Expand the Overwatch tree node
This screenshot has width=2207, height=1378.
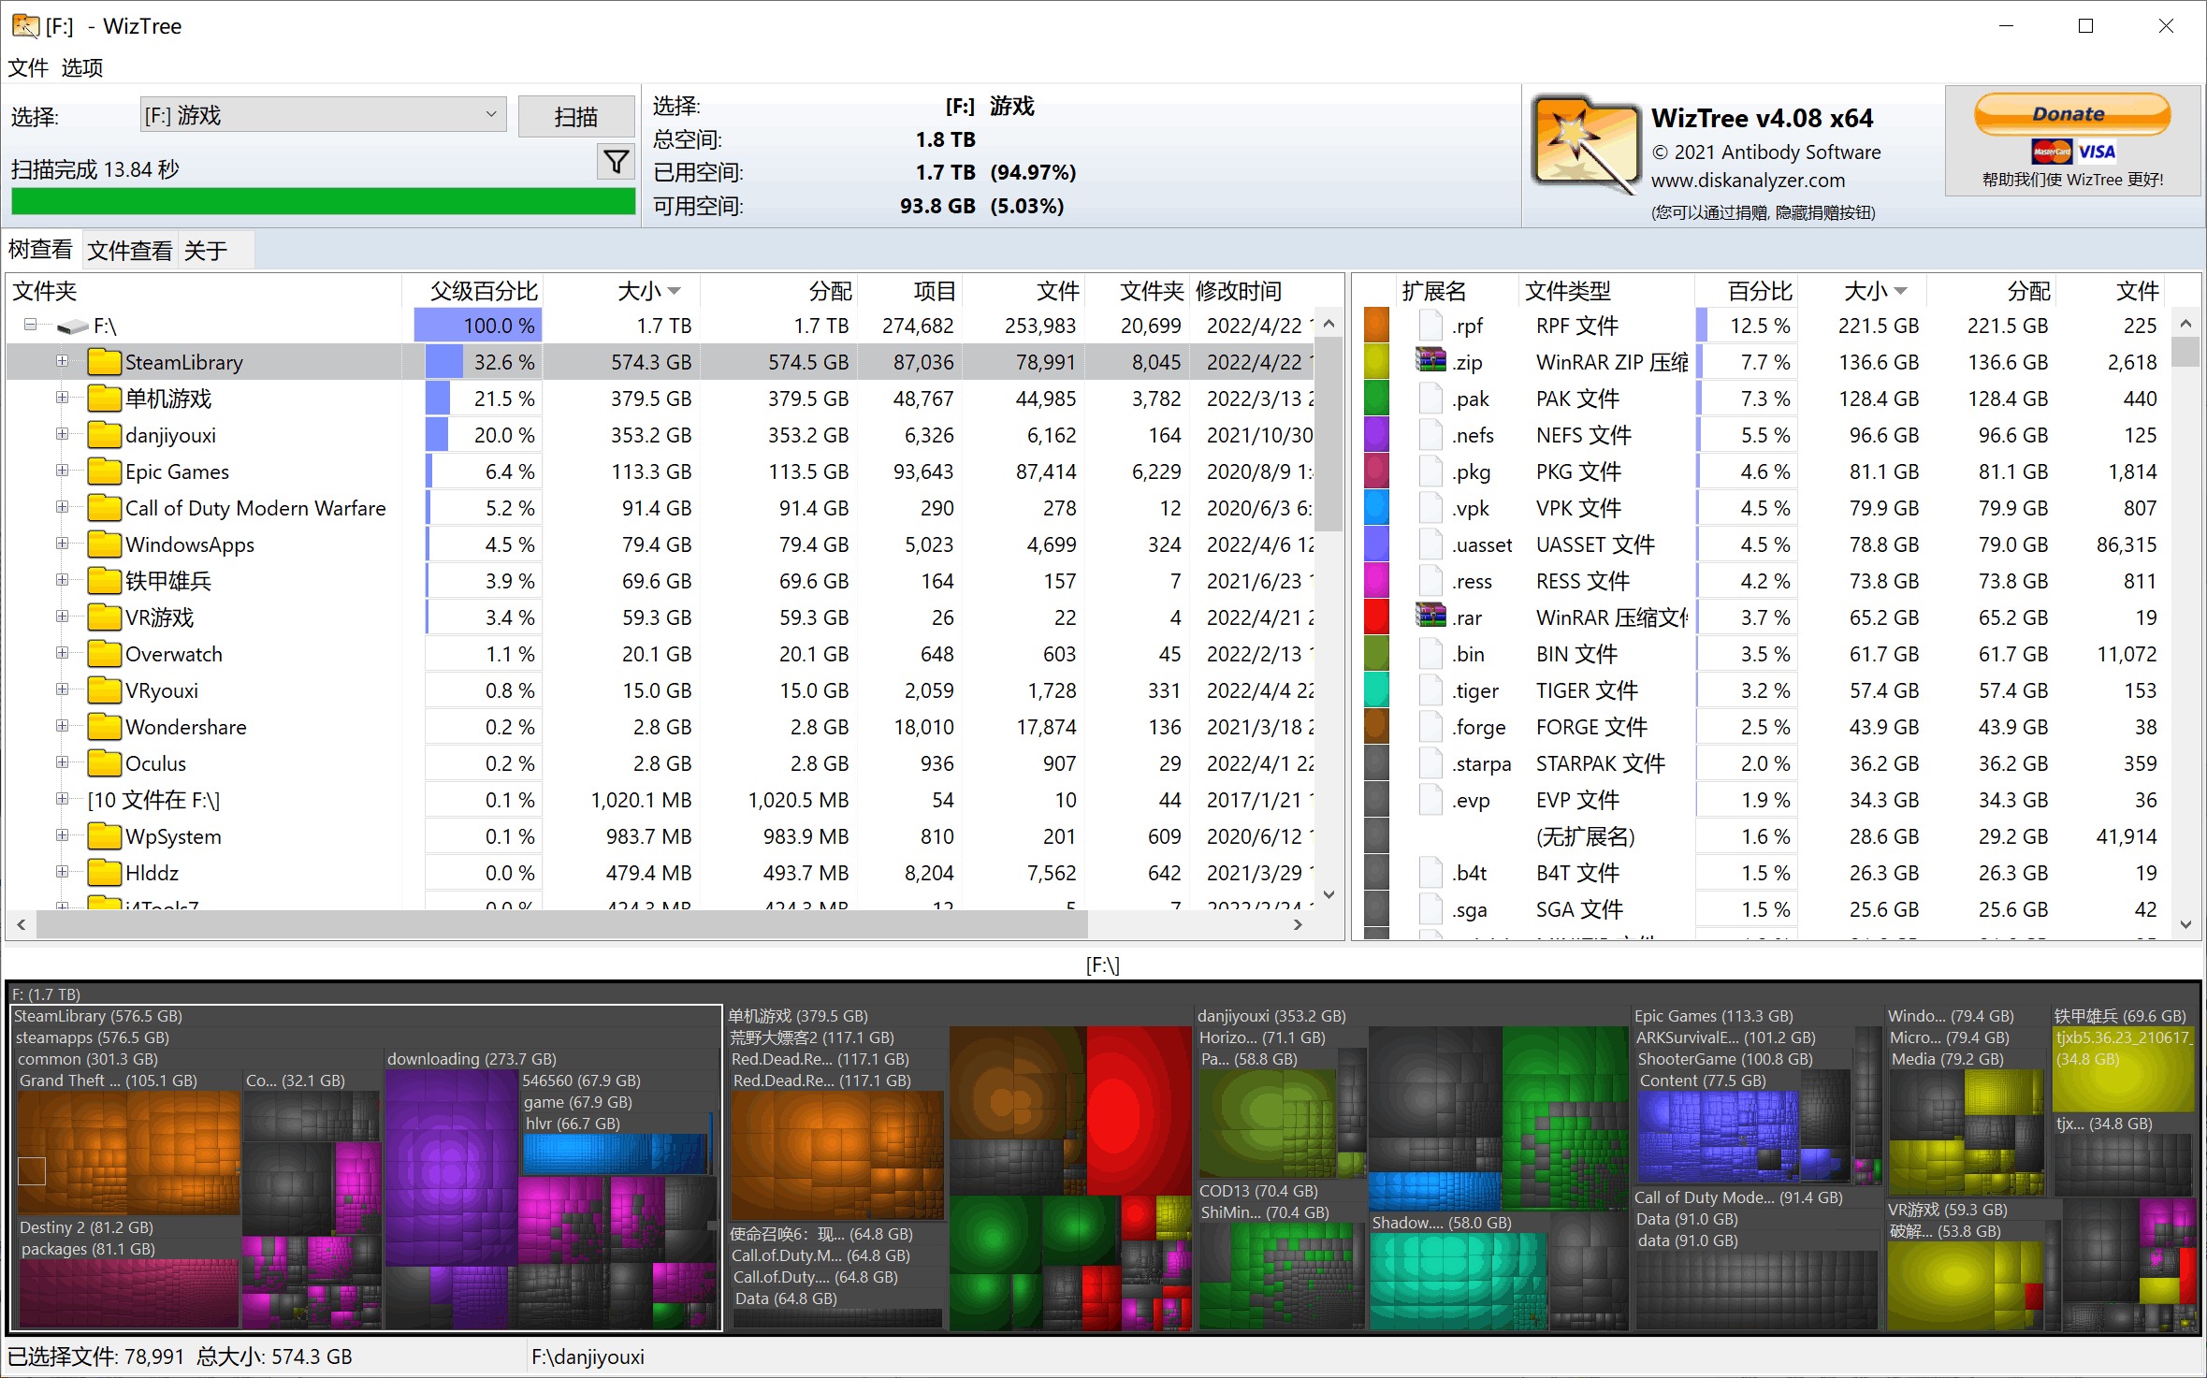[62, 653]
